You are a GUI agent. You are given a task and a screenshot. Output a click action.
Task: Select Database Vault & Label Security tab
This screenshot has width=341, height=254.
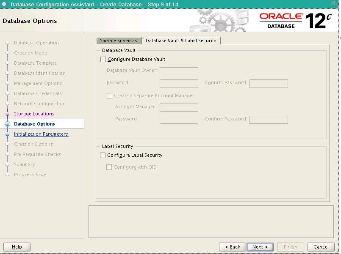click(181, 41)
